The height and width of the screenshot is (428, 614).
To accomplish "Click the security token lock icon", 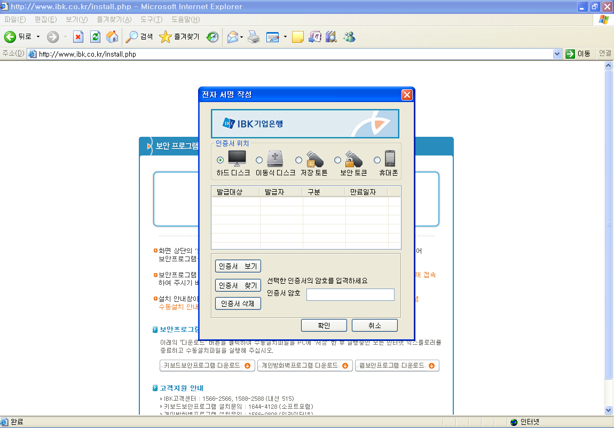I will tap(353, 159).
